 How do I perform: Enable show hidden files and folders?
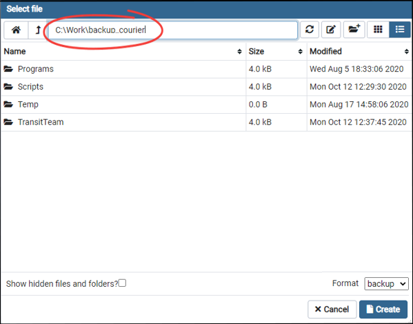(122, 283)
